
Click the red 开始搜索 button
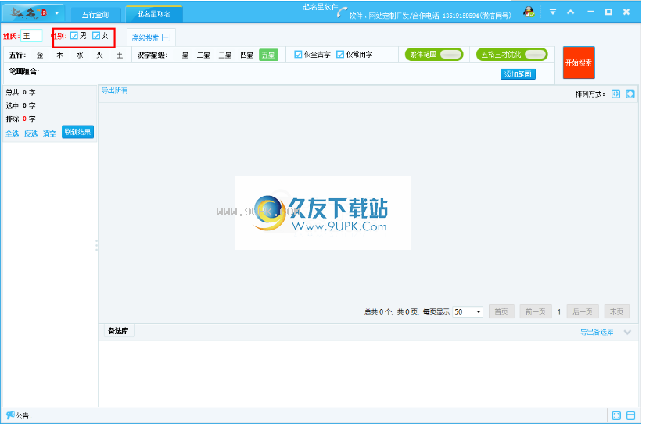pos(579,62)
